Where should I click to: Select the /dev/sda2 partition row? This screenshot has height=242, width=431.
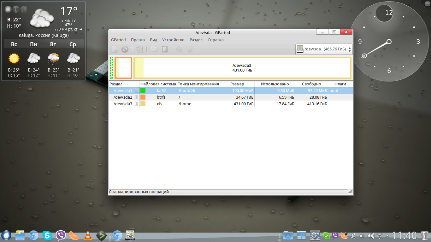(231, 97)
